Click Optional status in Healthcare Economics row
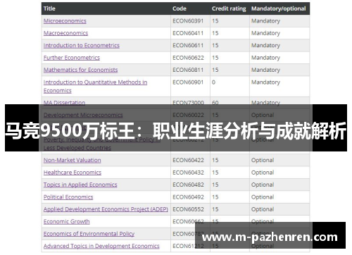Image resolution: width=352 pixels, height=255 pixels. pos(263,173)
